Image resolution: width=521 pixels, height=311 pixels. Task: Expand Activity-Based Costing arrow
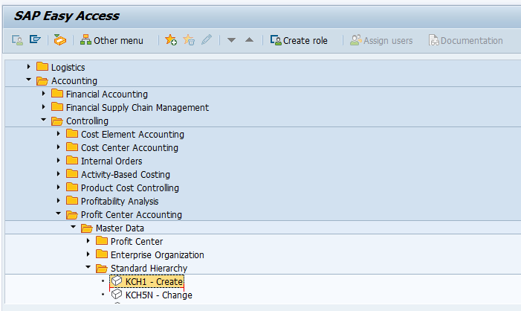(x=59, y=173)
